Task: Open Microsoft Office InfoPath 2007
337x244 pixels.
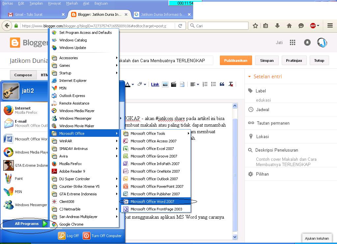Action: pos(156,164)
